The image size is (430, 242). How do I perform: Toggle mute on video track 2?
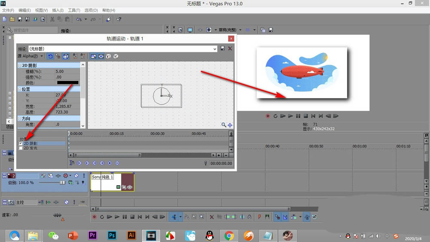pos(76,176)
